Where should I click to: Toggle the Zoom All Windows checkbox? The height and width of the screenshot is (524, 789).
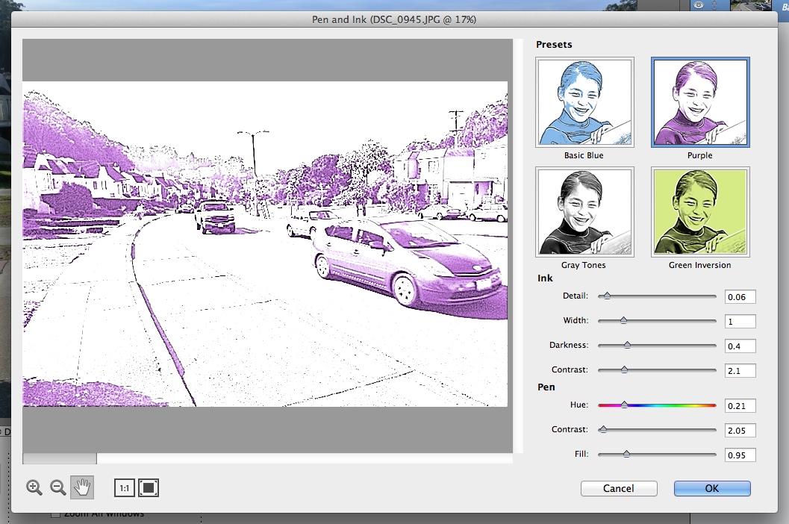pos(55,514)
